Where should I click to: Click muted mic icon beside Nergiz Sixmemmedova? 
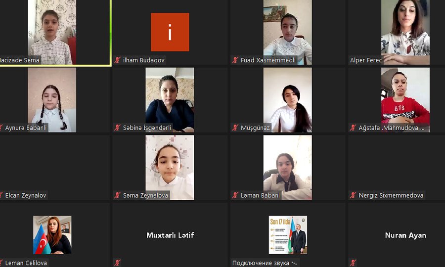click(x=353, y=195)
